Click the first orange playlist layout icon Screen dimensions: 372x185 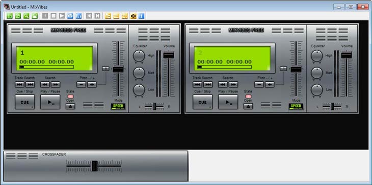(108, 16)
